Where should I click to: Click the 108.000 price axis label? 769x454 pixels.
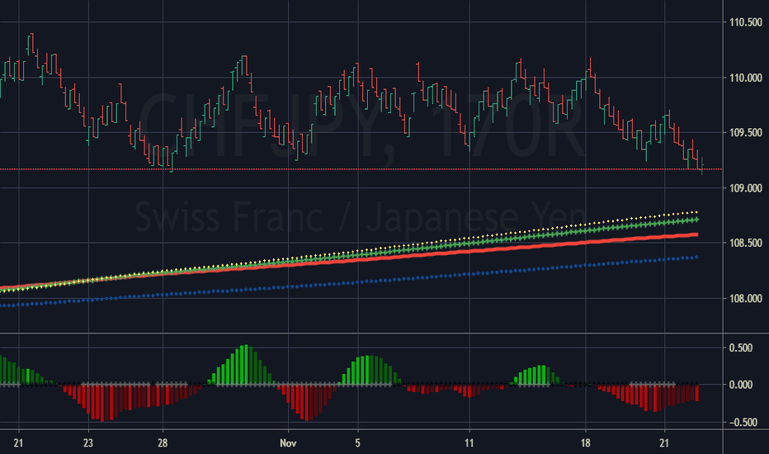tap(743, 299)
